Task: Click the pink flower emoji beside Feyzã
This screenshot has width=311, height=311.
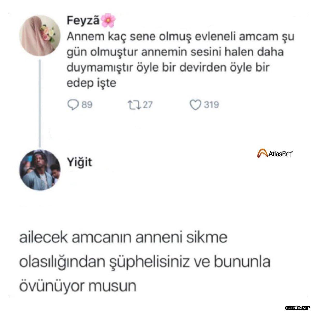Action: tap(108, 21)
